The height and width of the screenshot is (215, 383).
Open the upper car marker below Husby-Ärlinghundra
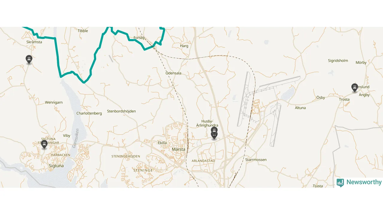tap(214, 130)
